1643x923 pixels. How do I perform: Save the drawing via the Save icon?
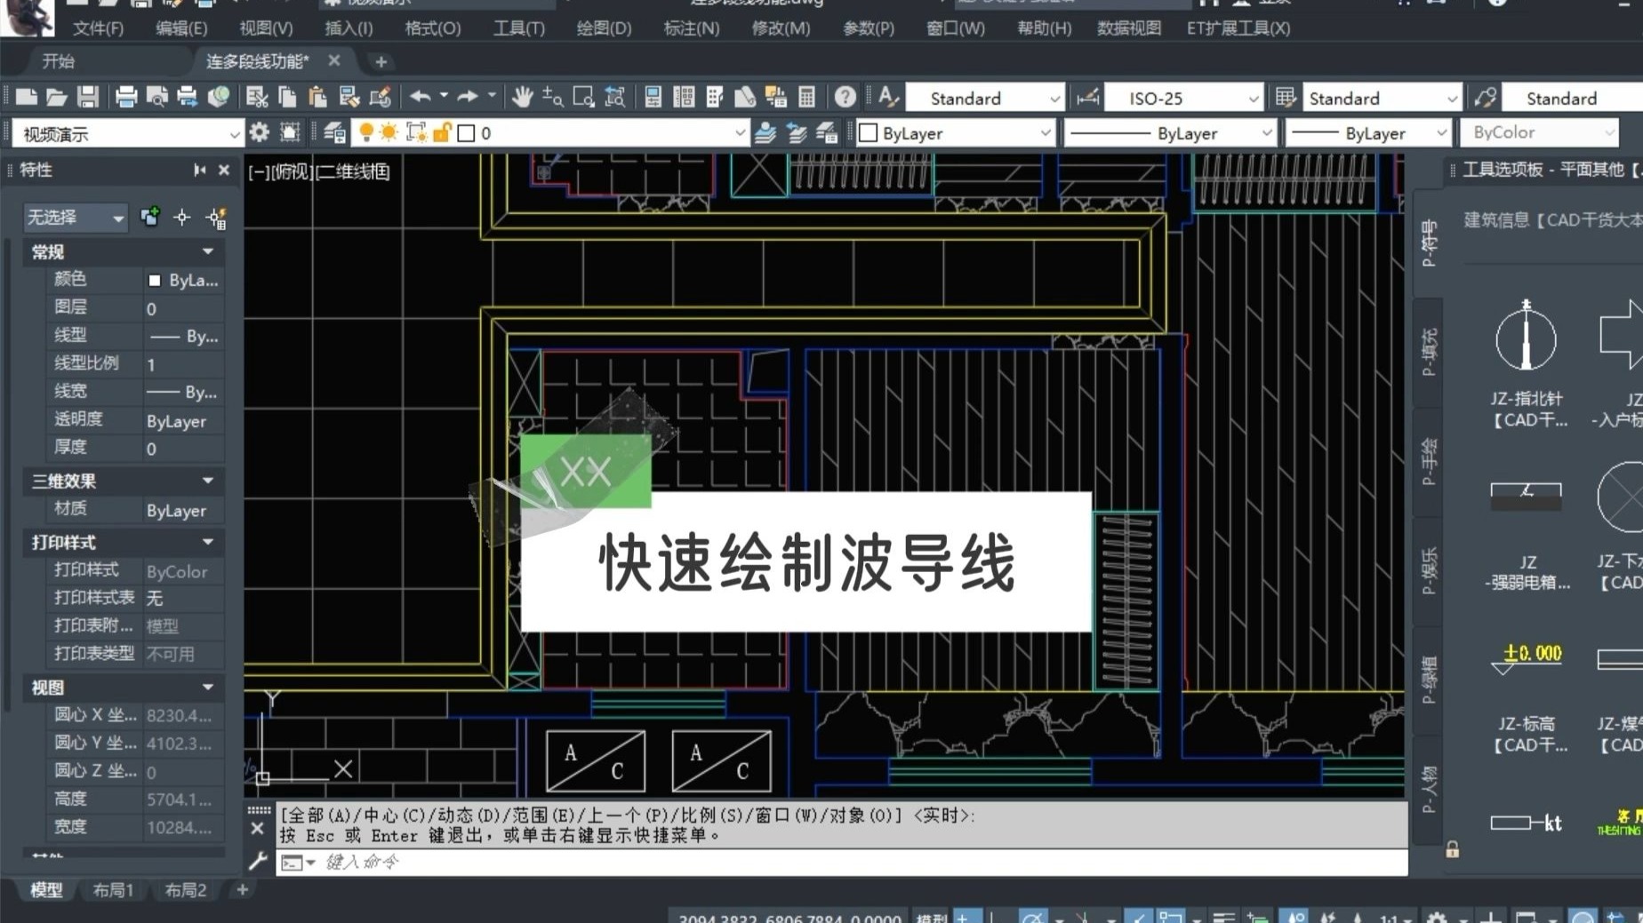(x=86, y=96)
